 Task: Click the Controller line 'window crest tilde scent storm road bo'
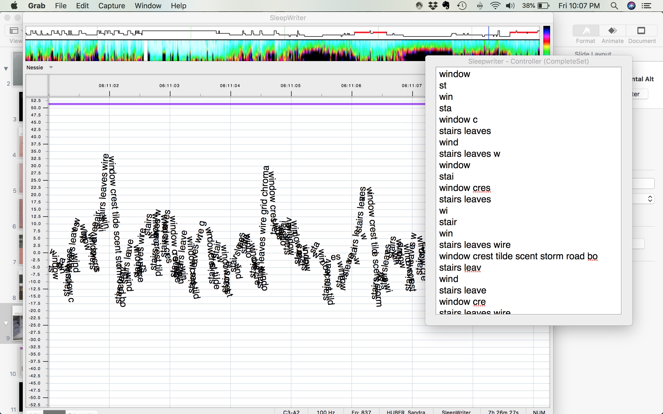[518, 256]
